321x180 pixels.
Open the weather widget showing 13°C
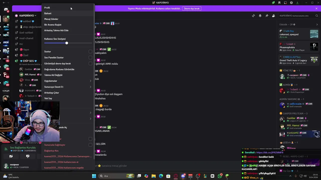click(11, 176)
